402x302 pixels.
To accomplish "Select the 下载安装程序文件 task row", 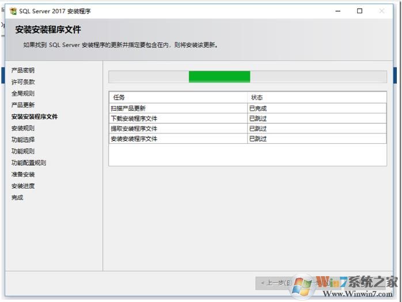I will coord(248,118).
